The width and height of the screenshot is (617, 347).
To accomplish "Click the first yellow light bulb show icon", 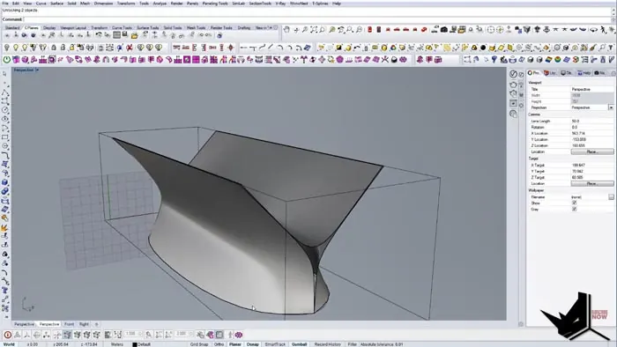I will tap(16, 48).
